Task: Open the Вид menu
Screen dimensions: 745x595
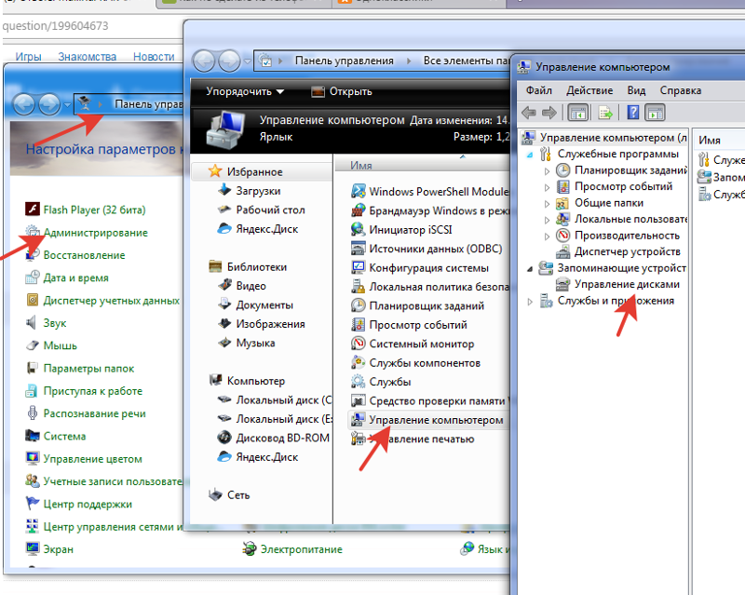Action: coord(636,90)
